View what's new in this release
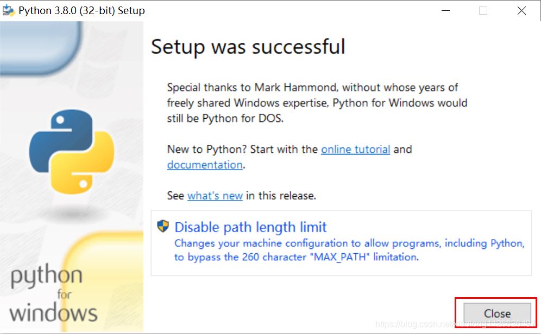 coord(215,196)
